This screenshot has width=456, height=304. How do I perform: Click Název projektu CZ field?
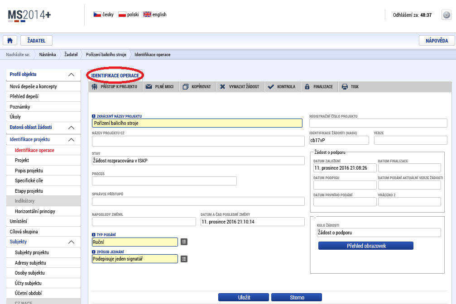click(x=198, y=141)
